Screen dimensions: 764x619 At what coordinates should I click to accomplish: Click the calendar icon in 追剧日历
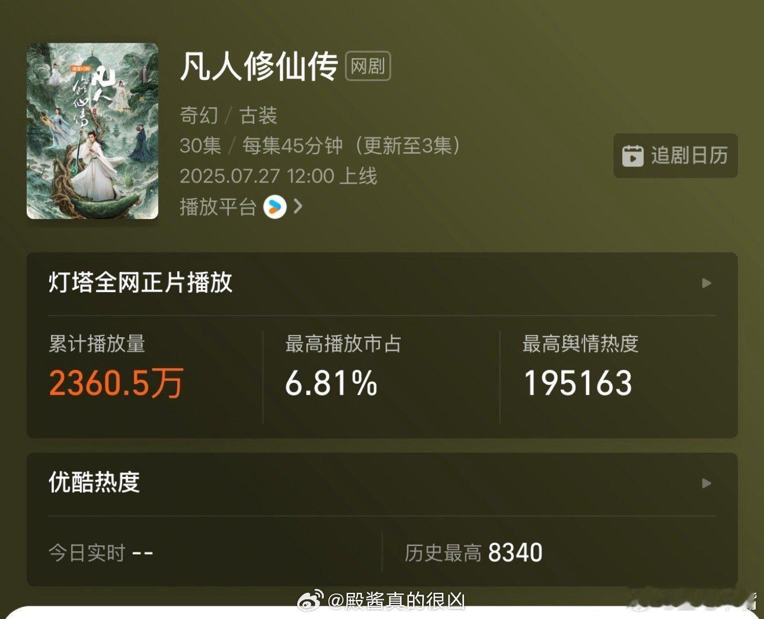(x=633, y=155)
